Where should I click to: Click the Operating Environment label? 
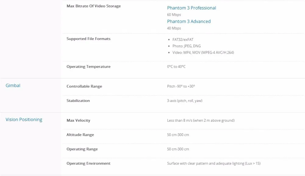tap(88, 163)
